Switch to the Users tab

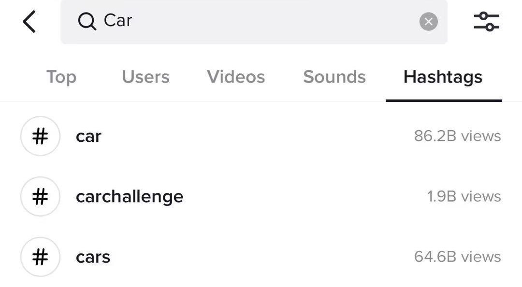(145, 77)
